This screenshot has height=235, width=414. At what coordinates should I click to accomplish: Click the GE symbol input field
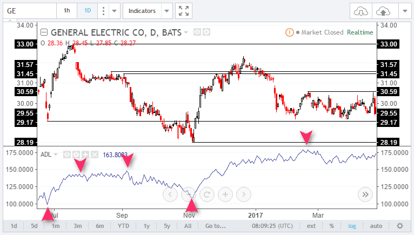(30, 11)
